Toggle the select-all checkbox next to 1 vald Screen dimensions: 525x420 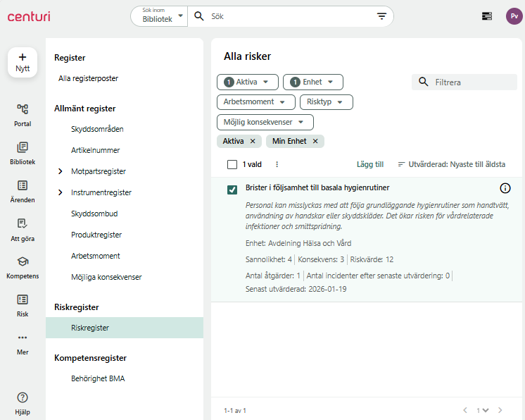pos(232,165)
